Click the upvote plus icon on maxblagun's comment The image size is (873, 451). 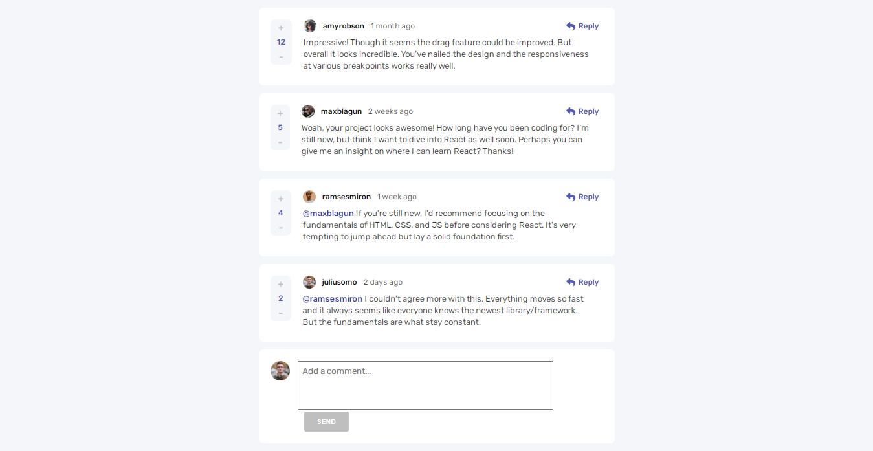280,113
